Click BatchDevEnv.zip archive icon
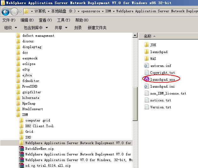 pyautogui.click(x=21, y=149)
